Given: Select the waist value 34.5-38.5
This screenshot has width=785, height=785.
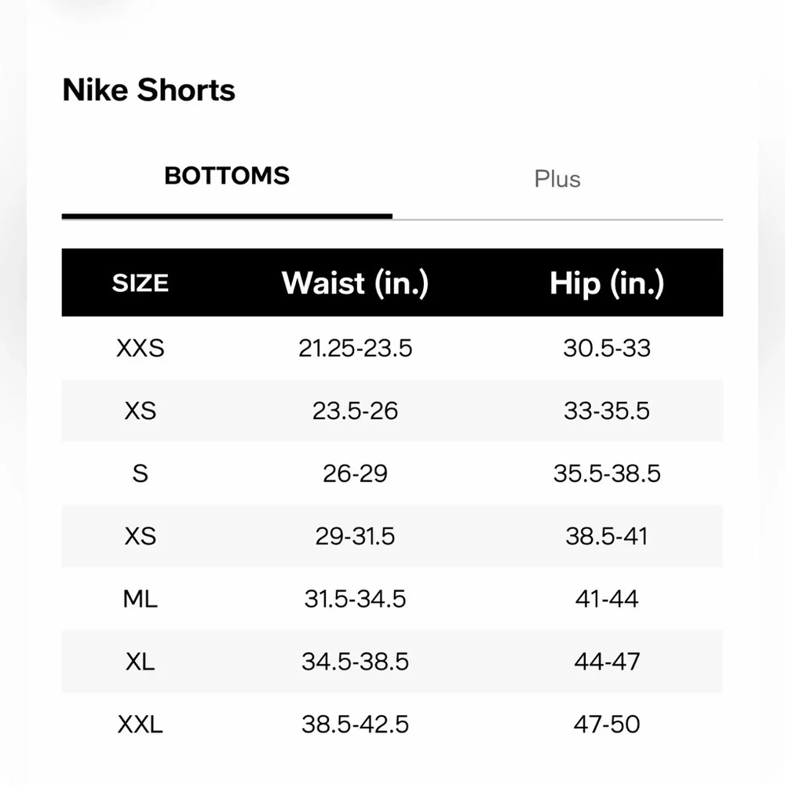Looking at the screenshot, I should 355,662.
